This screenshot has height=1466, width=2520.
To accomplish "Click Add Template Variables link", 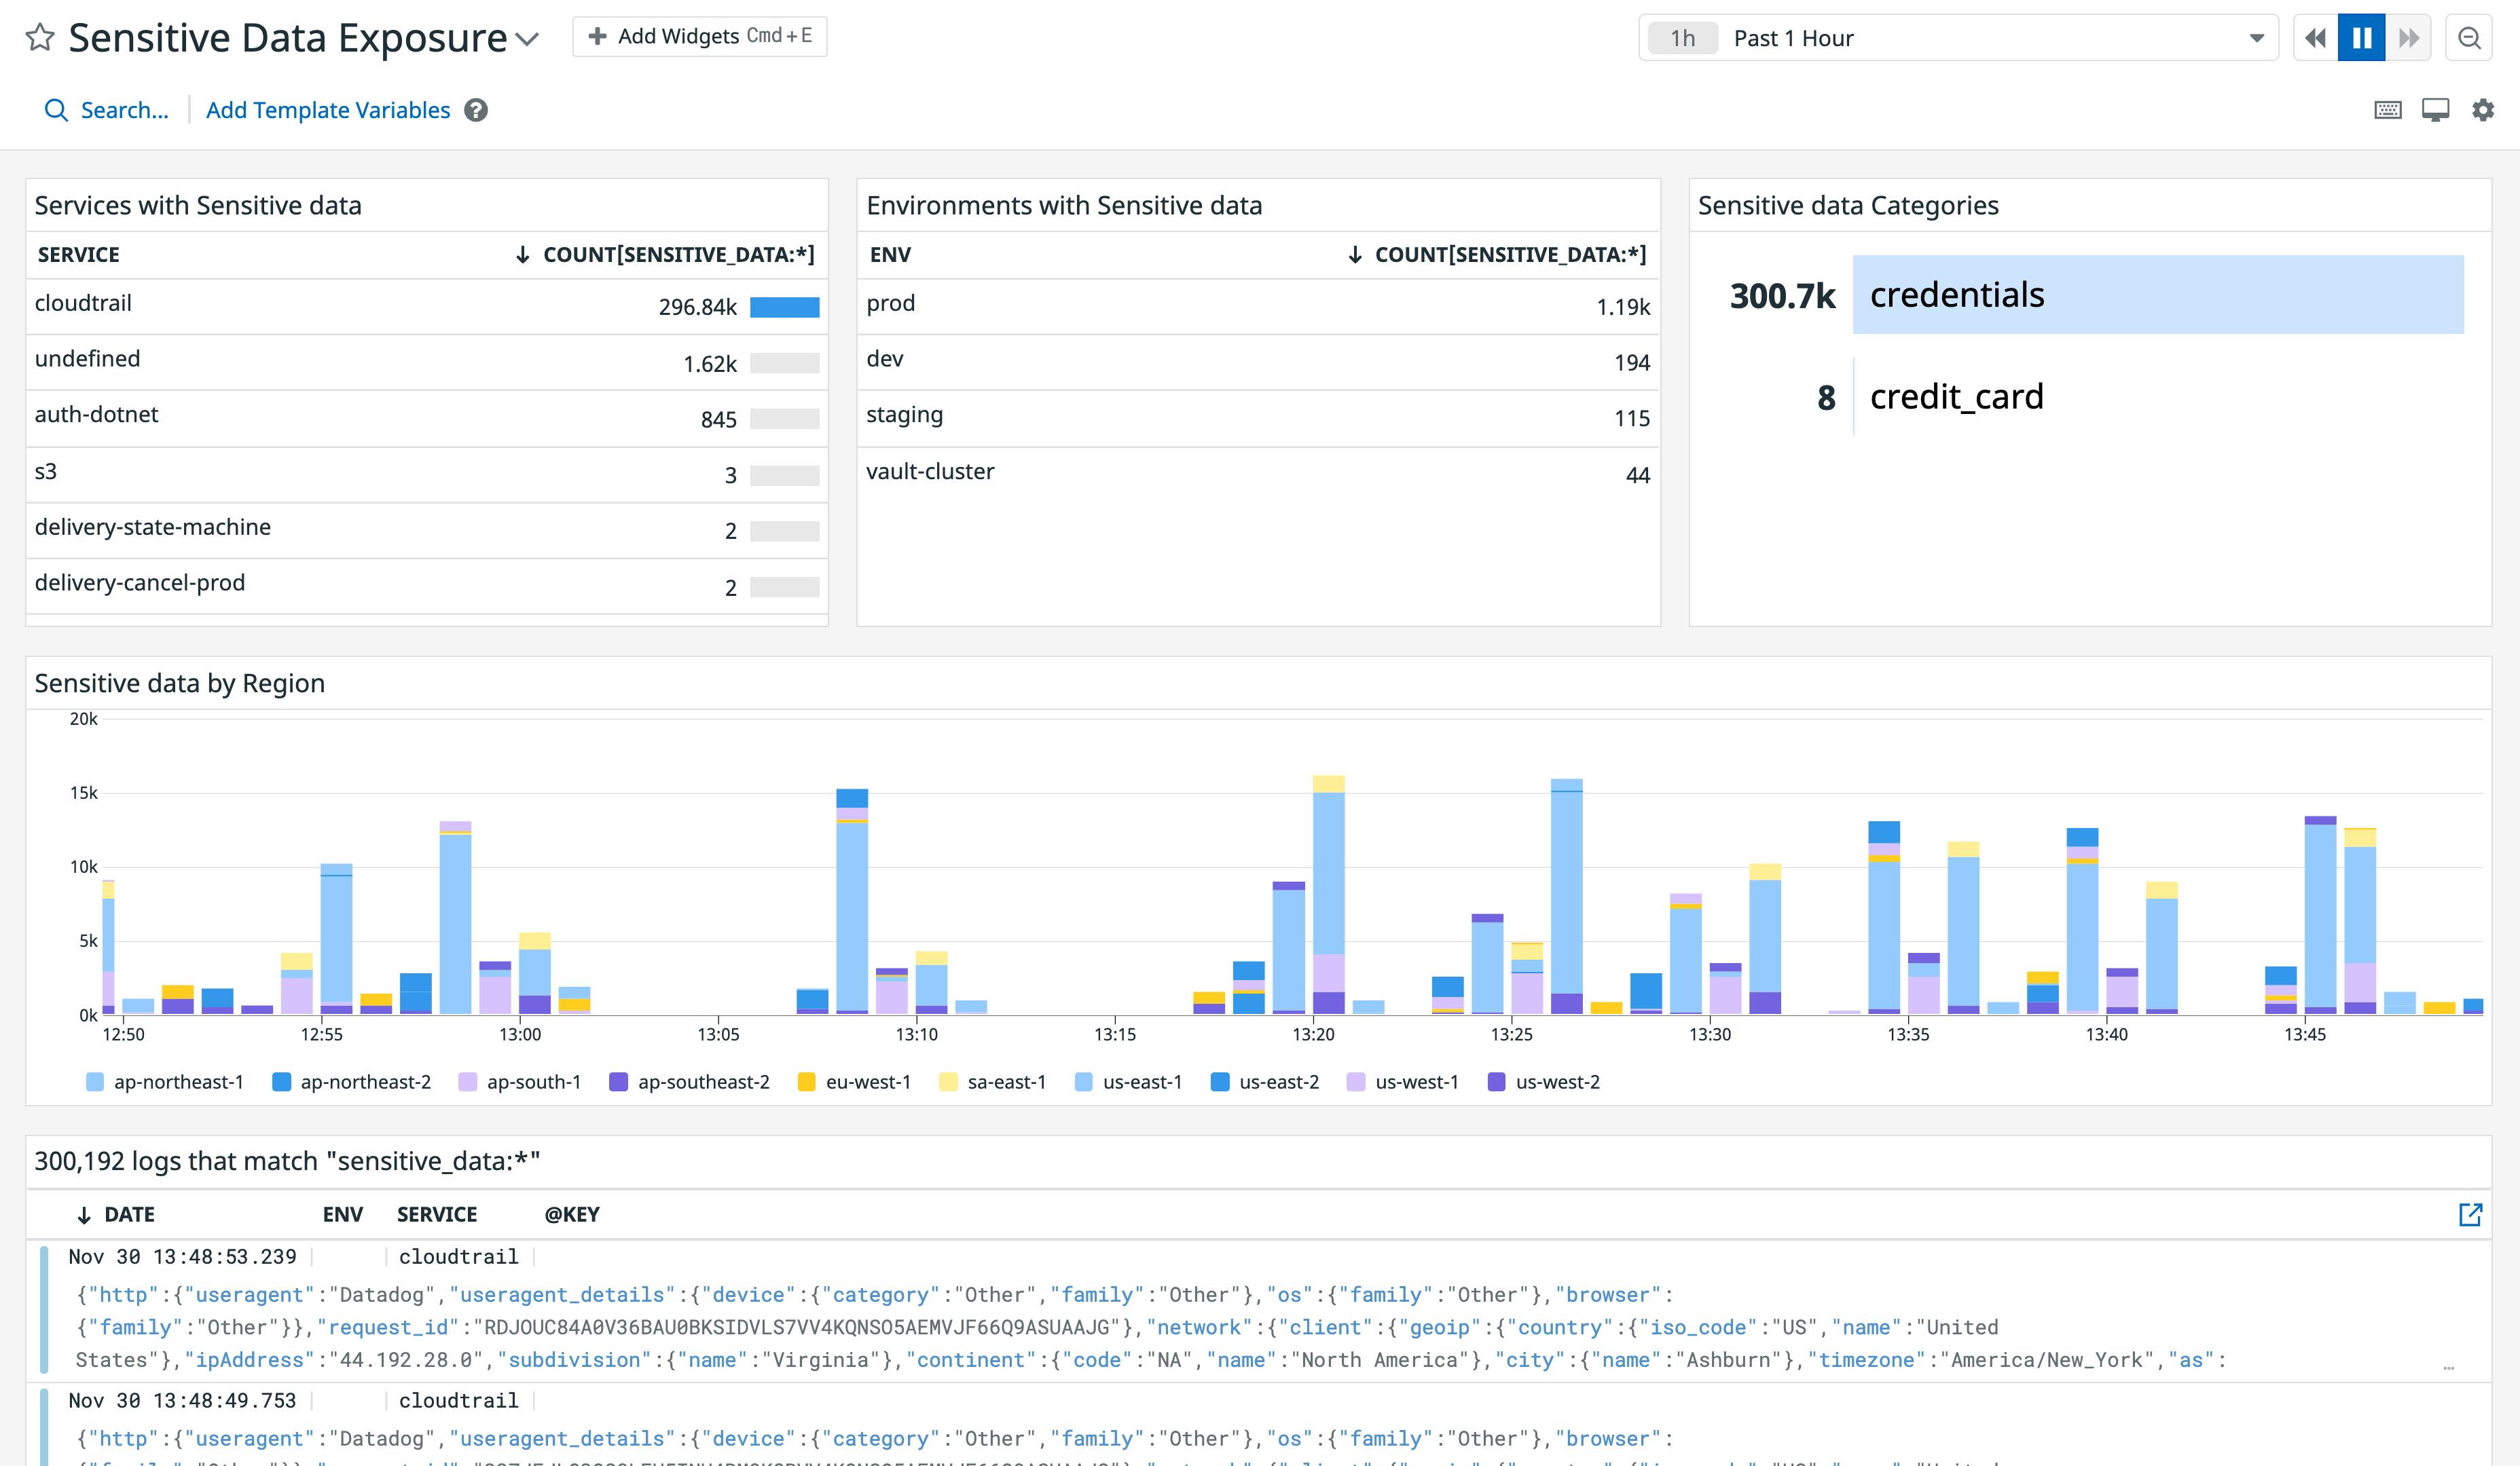I will [x=328, y=110].
